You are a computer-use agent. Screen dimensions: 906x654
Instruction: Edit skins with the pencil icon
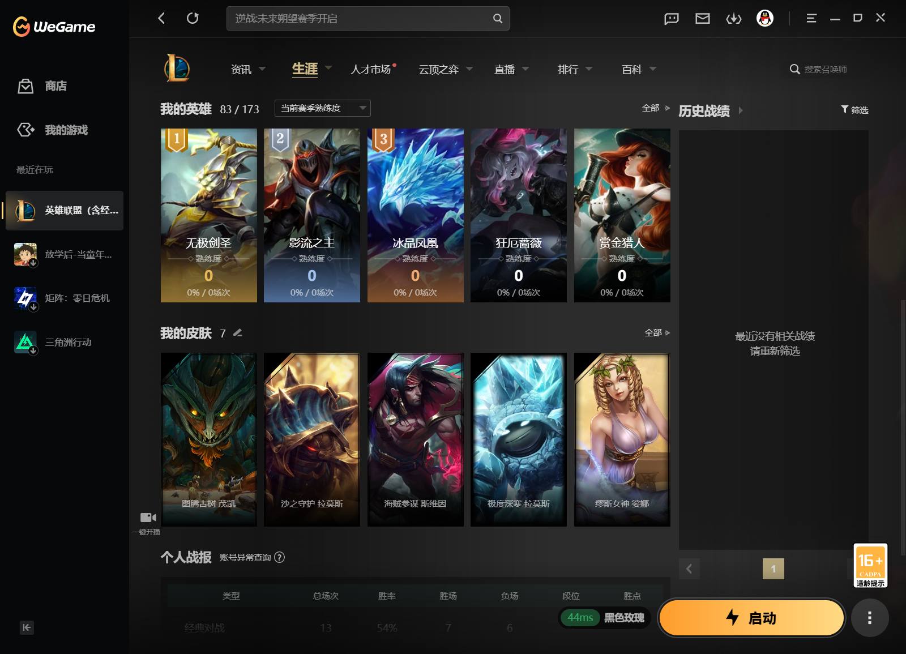[238, 333]
